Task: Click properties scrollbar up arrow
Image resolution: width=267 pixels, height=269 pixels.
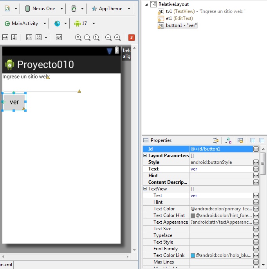Action: [263, 149]
